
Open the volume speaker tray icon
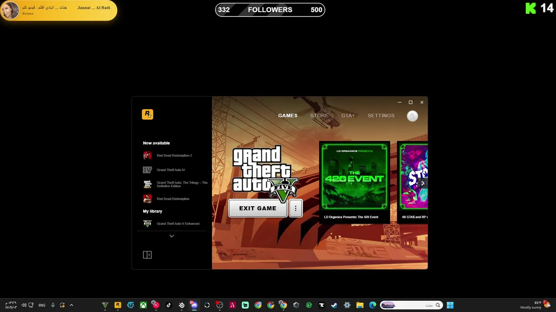[24, 305]
